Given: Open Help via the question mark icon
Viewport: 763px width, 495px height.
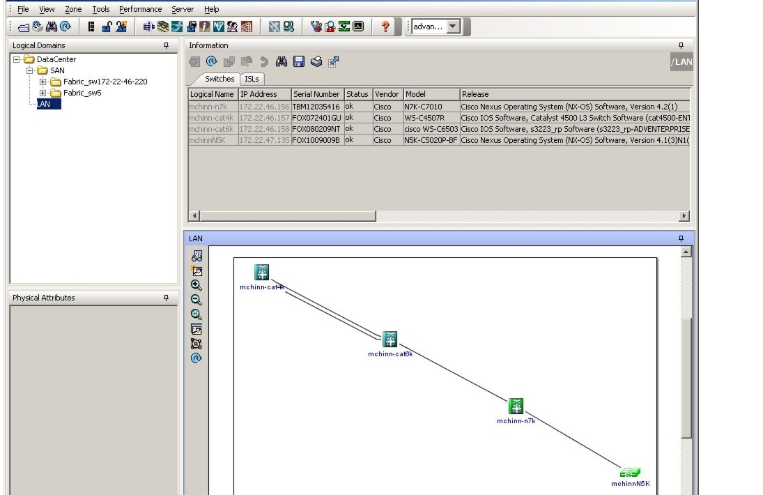Looking at the screenshot, I should pos(385,26).
